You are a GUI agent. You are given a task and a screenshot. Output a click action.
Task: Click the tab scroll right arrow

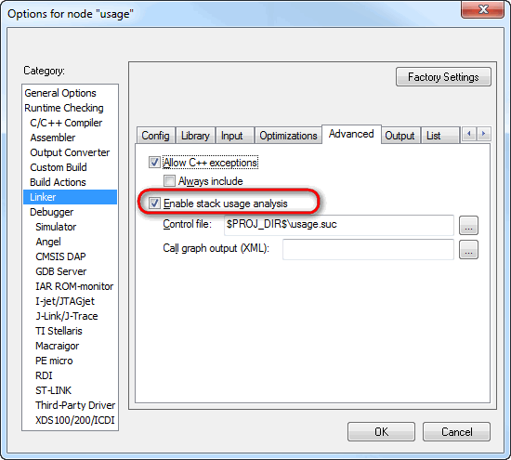484,134
